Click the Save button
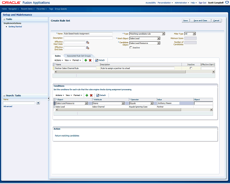The width and height of the screenshot is (230, 184). coord(185,20)
